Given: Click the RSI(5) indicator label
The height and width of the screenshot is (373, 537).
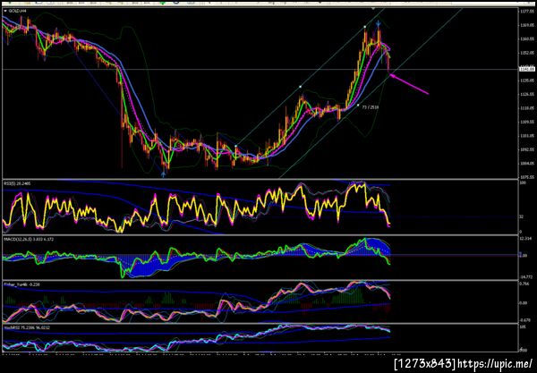Looking at the screenshot, I should pos(17,183).
